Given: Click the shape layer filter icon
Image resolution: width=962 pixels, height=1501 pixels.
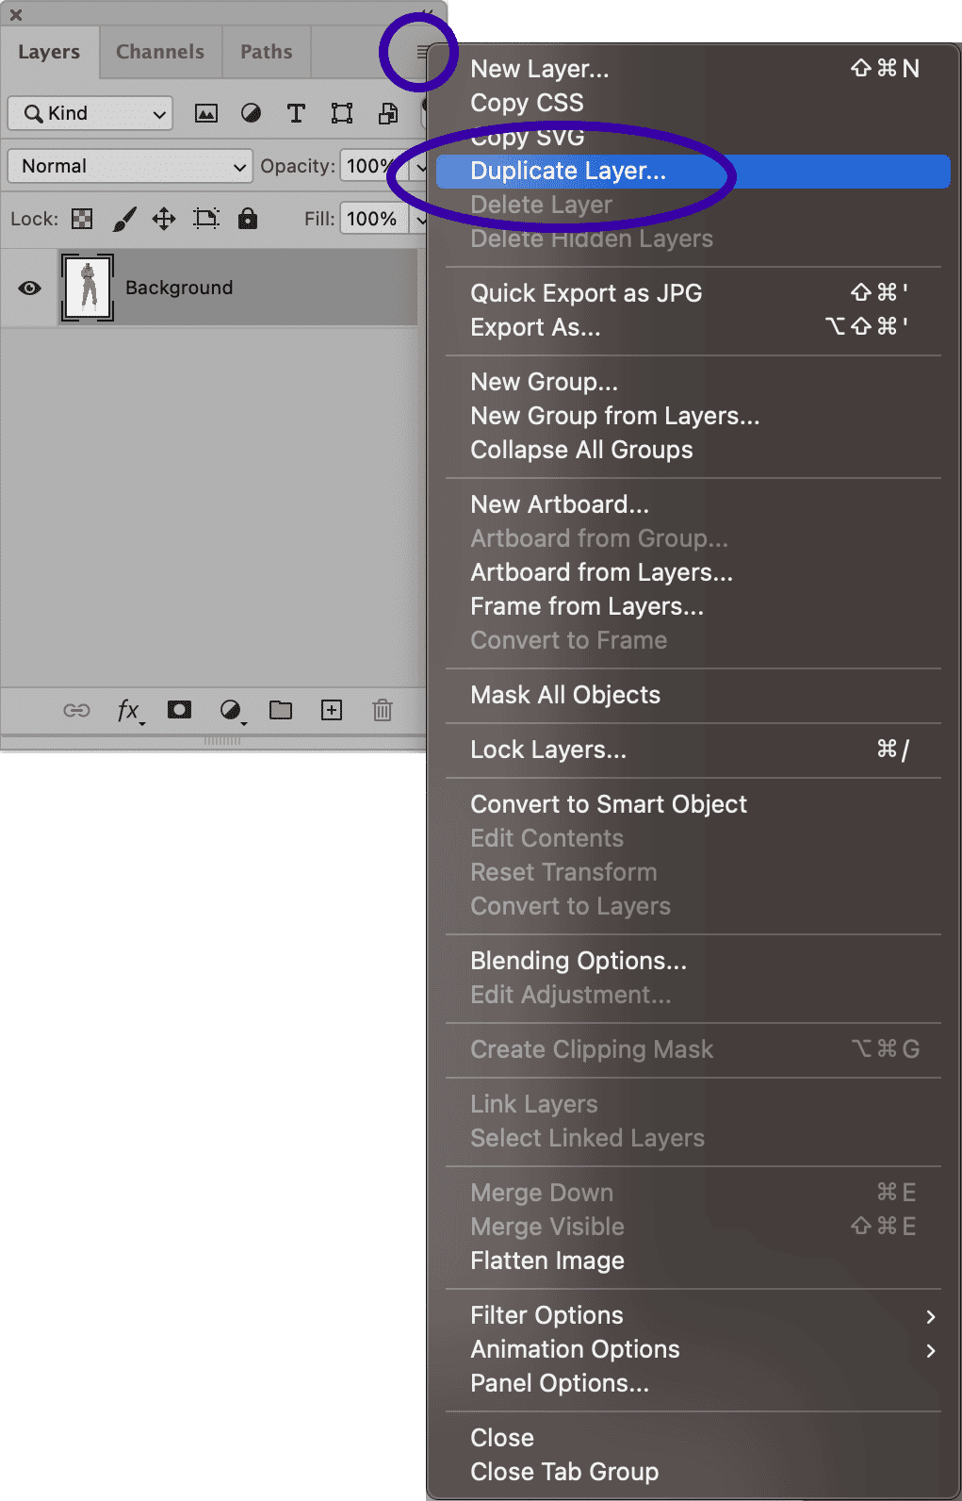Looking at the screenshot, I should click(x=342, y=114).
